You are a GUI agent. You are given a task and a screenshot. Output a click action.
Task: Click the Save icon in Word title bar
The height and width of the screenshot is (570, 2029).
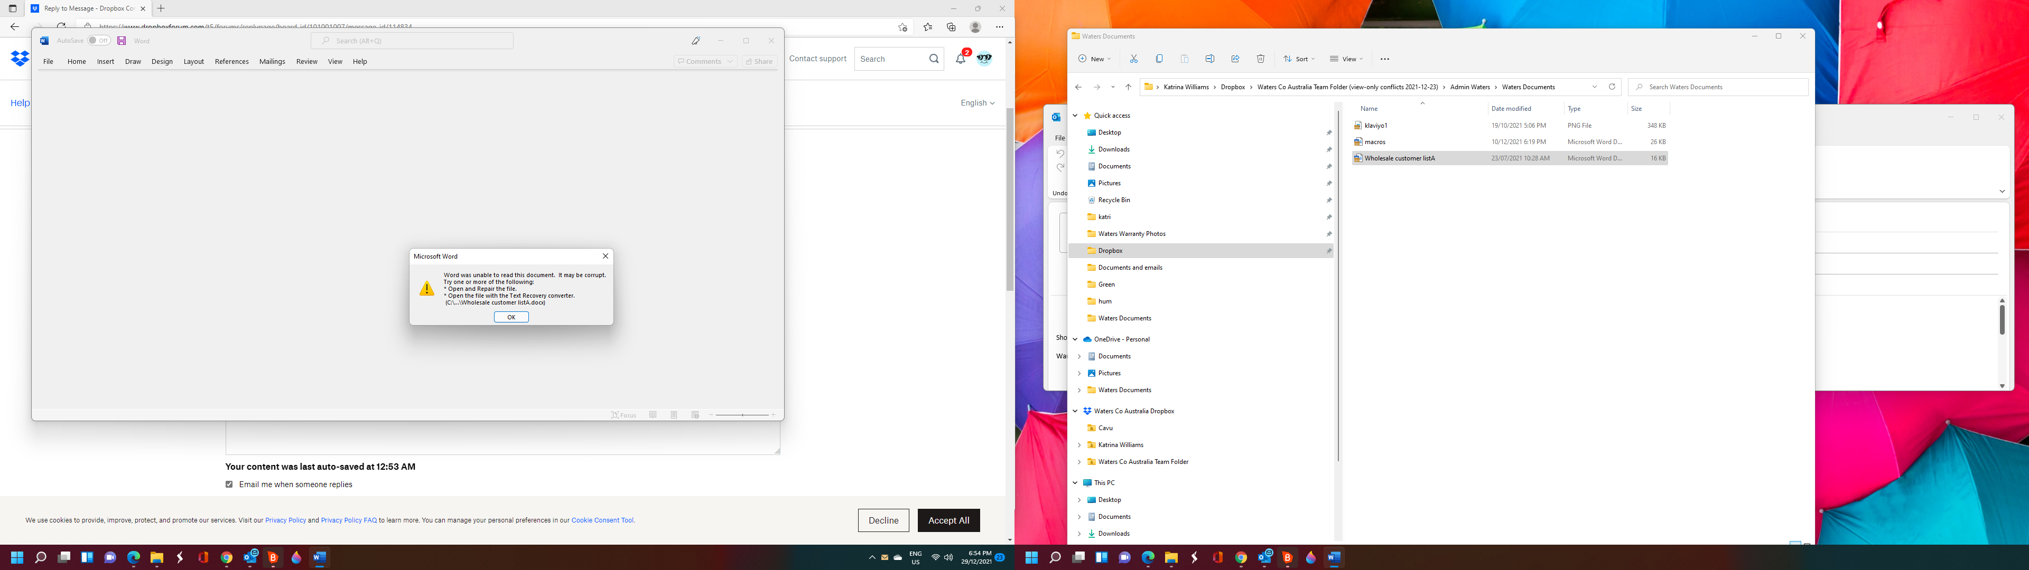tap(122, 41)
